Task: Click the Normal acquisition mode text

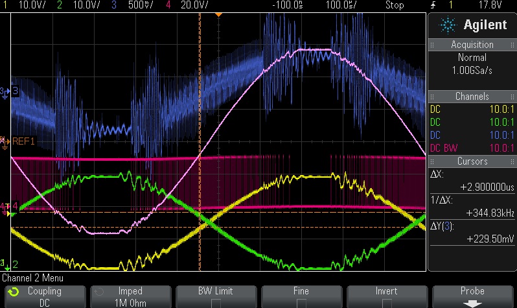Action: (472, 58)
